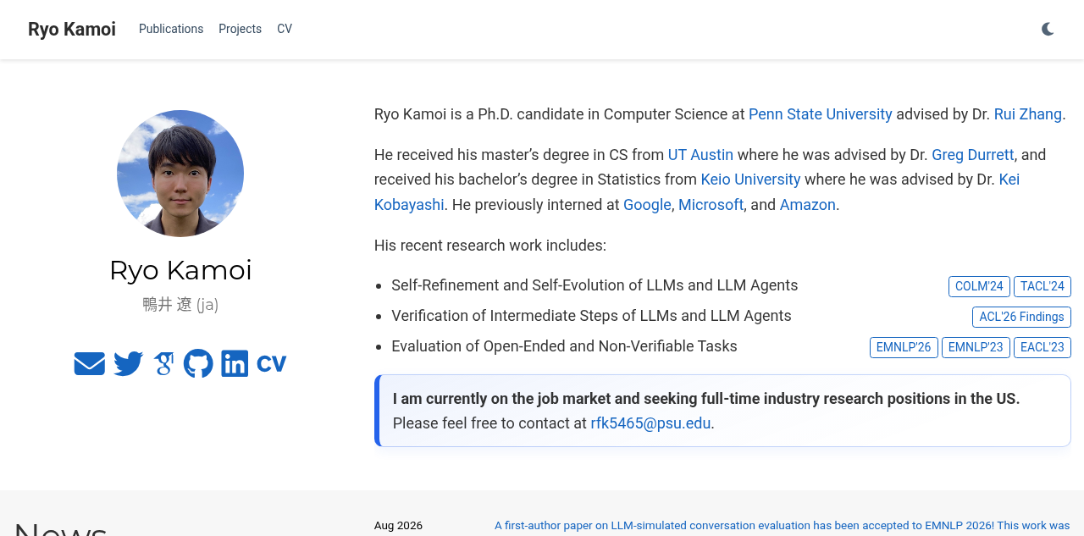Click the COLM'24 badge
The width and height of the screenshot is (1084, 536).
979,286
